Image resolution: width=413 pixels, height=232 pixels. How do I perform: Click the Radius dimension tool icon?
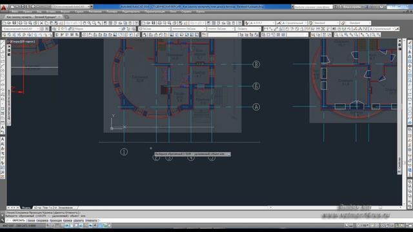click(287, 28)
